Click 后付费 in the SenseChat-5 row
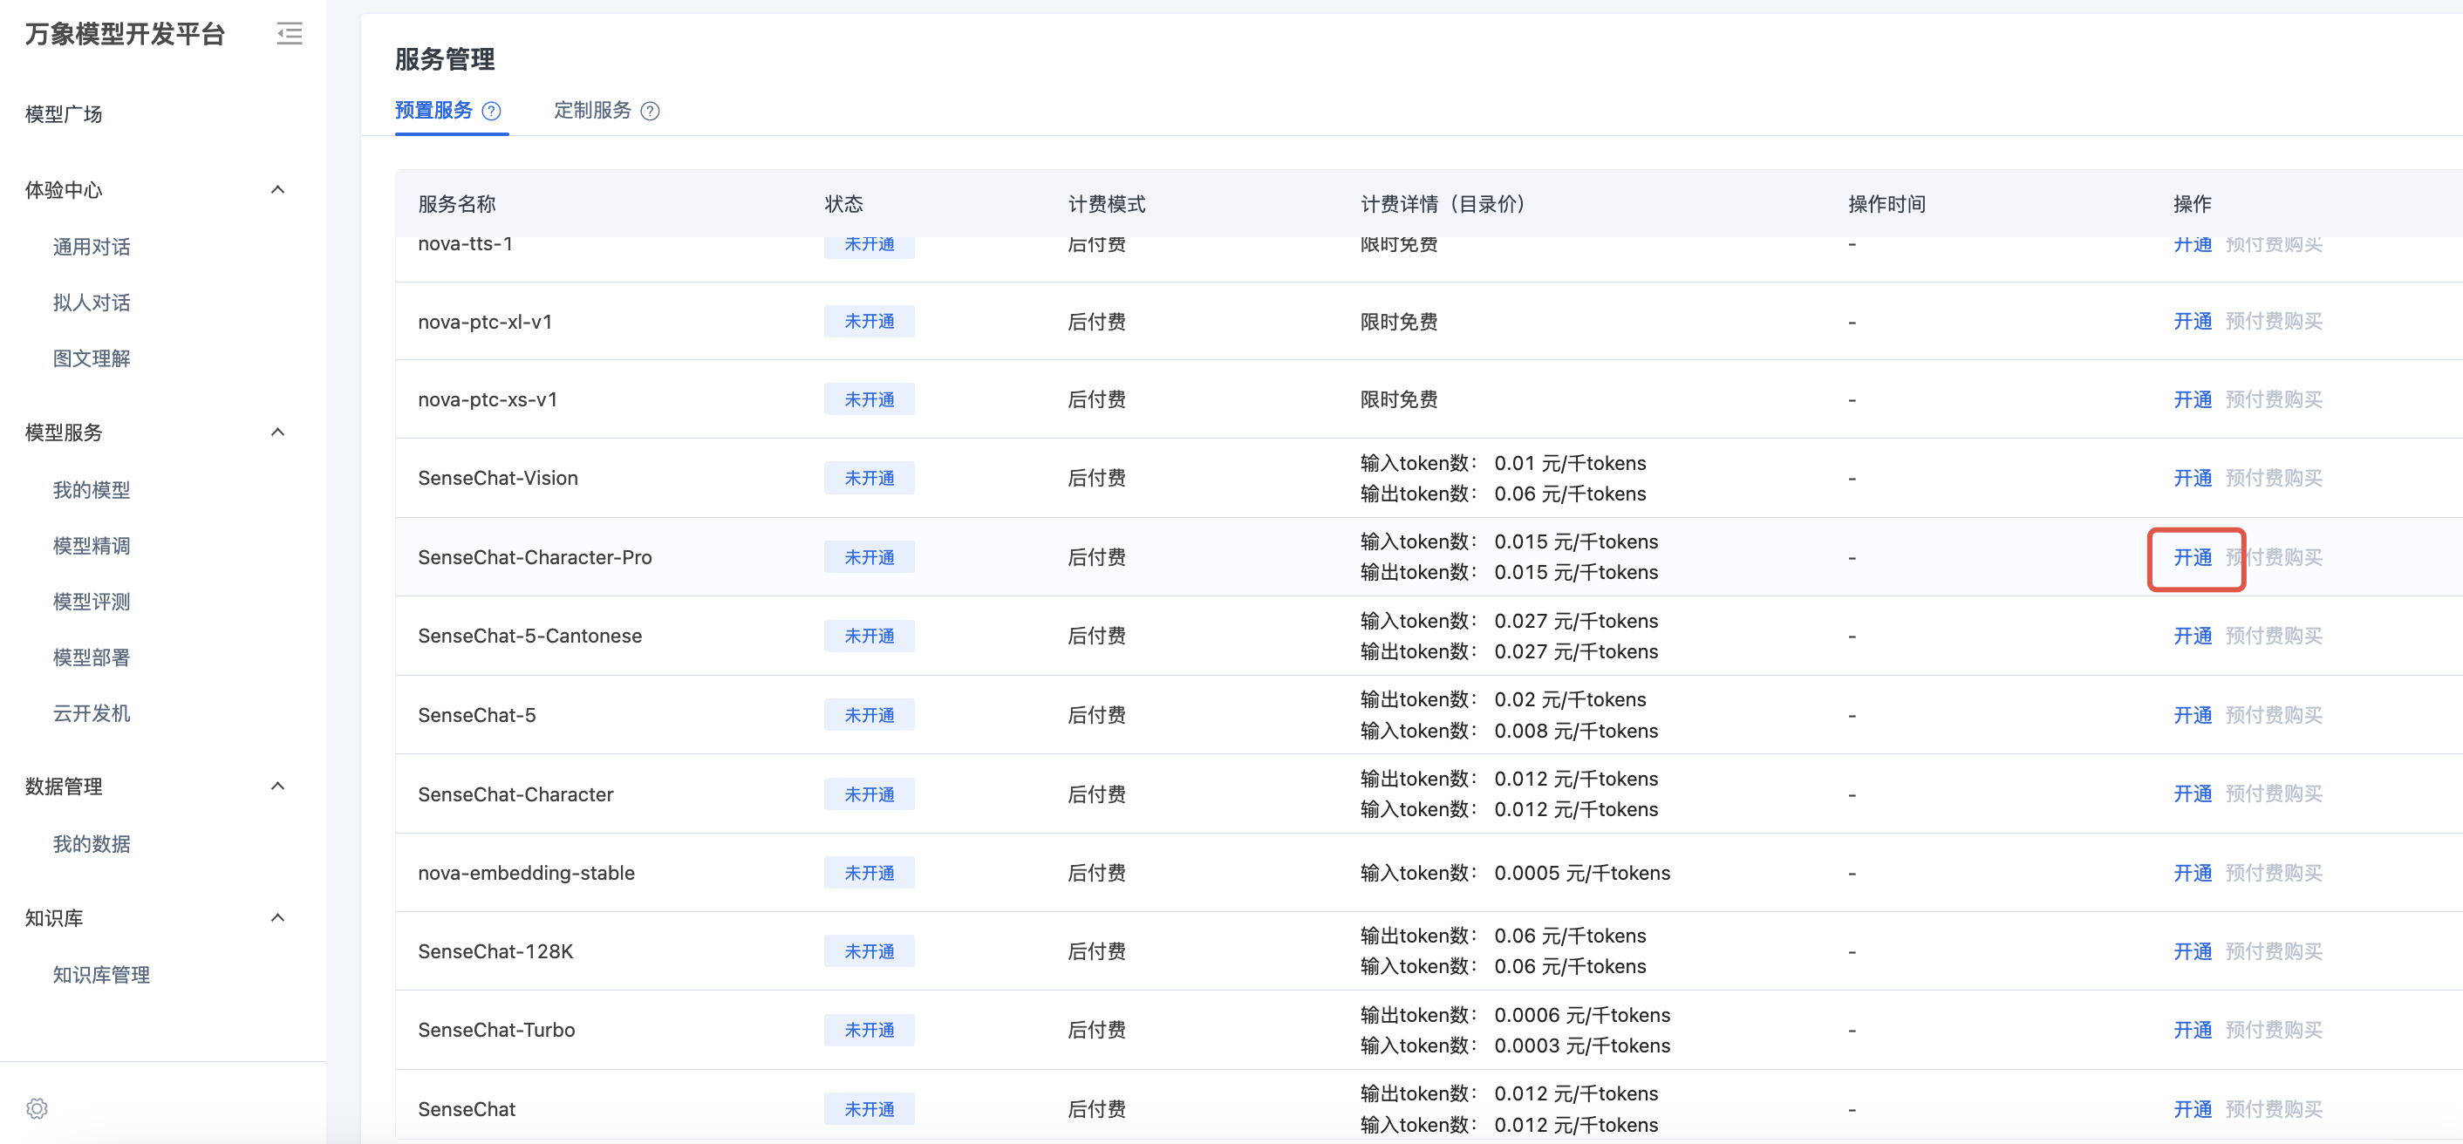 click(x=1096, y=715)
